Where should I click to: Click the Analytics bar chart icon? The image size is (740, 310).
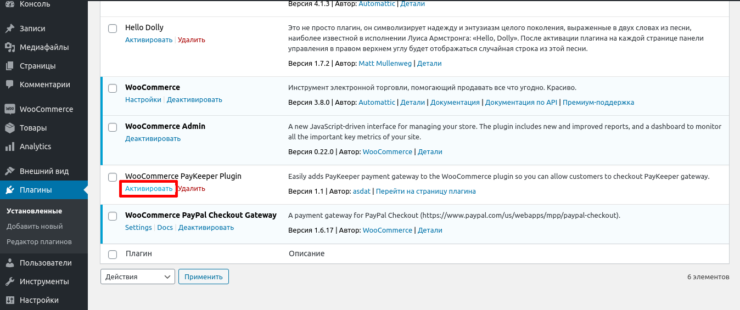10,146
